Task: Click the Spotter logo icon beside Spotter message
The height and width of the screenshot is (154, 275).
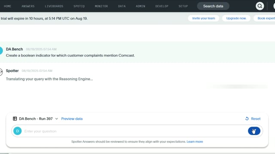Action: pyautogui.click(x=1, y=72)
